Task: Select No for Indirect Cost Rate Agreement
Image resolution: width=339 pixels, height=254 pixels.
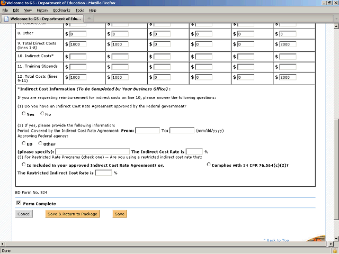Action: pyautogui.click(x=42, y=114)
